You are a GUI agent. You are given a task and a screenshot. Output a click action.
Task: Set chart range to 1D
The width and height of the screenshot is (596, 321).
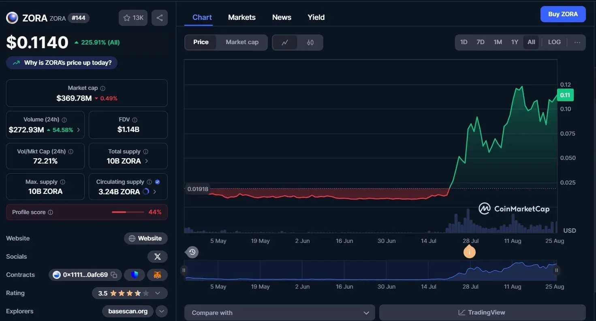(x=464, y=42)
